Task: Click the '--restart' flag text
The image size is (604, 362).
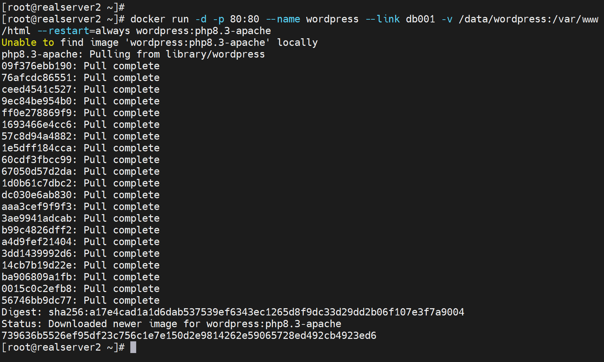Action: coord(63,31)
